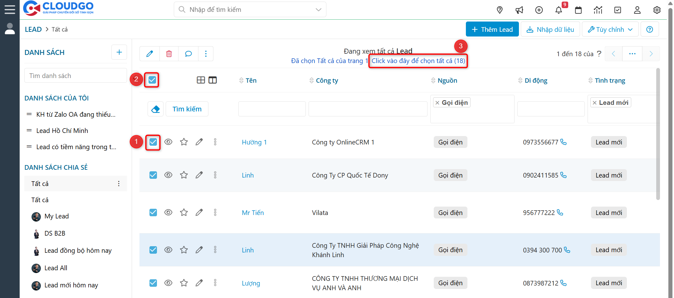Click the megaphone announcements icon
The height and width of the screenshot is (298, 674).
(x=519, y=10)
